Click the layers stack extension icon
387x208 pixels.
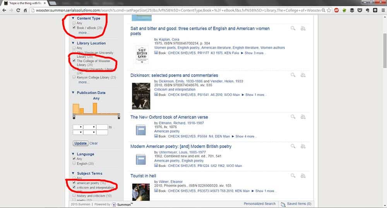pos(352,10)
